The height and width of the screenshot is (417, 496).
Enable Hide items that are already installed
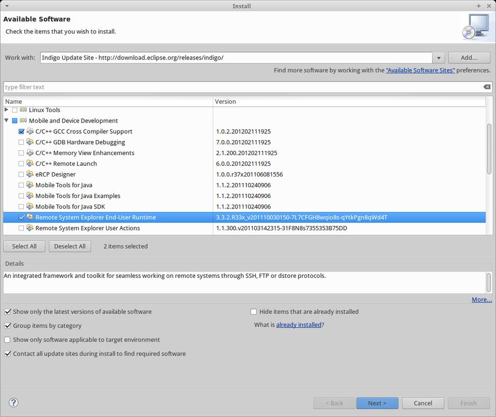pyautogui.click(x=254, y=312)
